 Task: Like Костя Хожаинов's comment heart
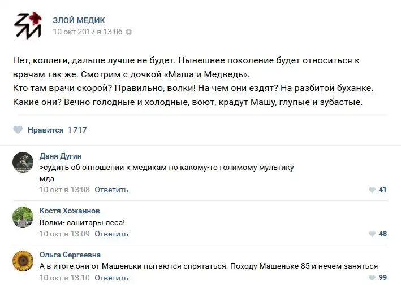(x=372, y=234)
